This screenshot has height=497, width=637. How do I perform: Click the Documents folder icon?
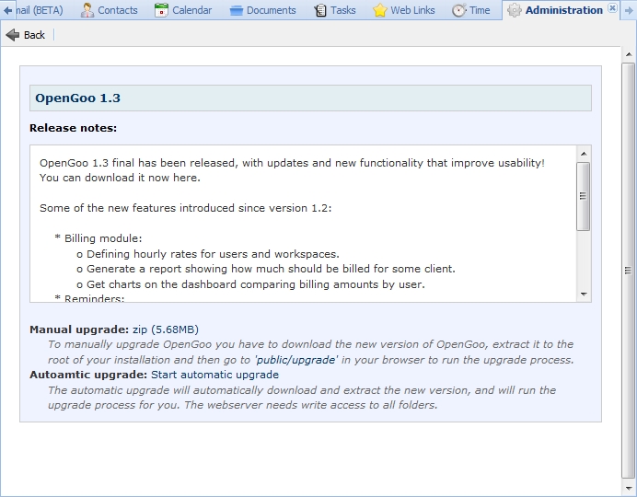click(x=236, y=10)
